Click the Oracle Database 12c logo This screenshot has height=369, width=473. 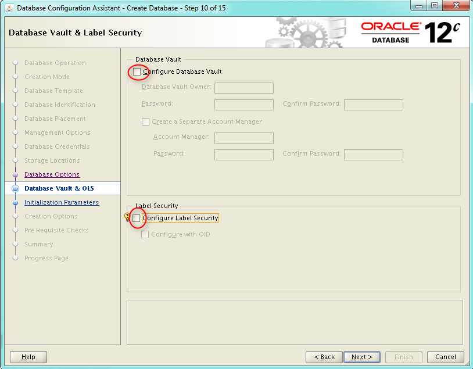tap(410, 33)
